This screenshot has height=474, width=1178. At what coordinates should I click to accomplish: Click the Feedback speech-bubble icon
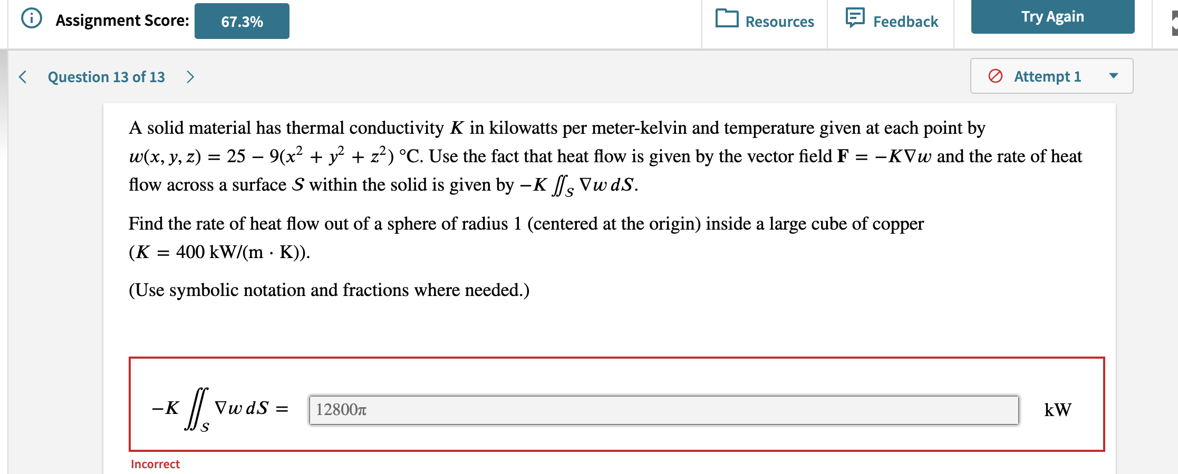[855, 18]
